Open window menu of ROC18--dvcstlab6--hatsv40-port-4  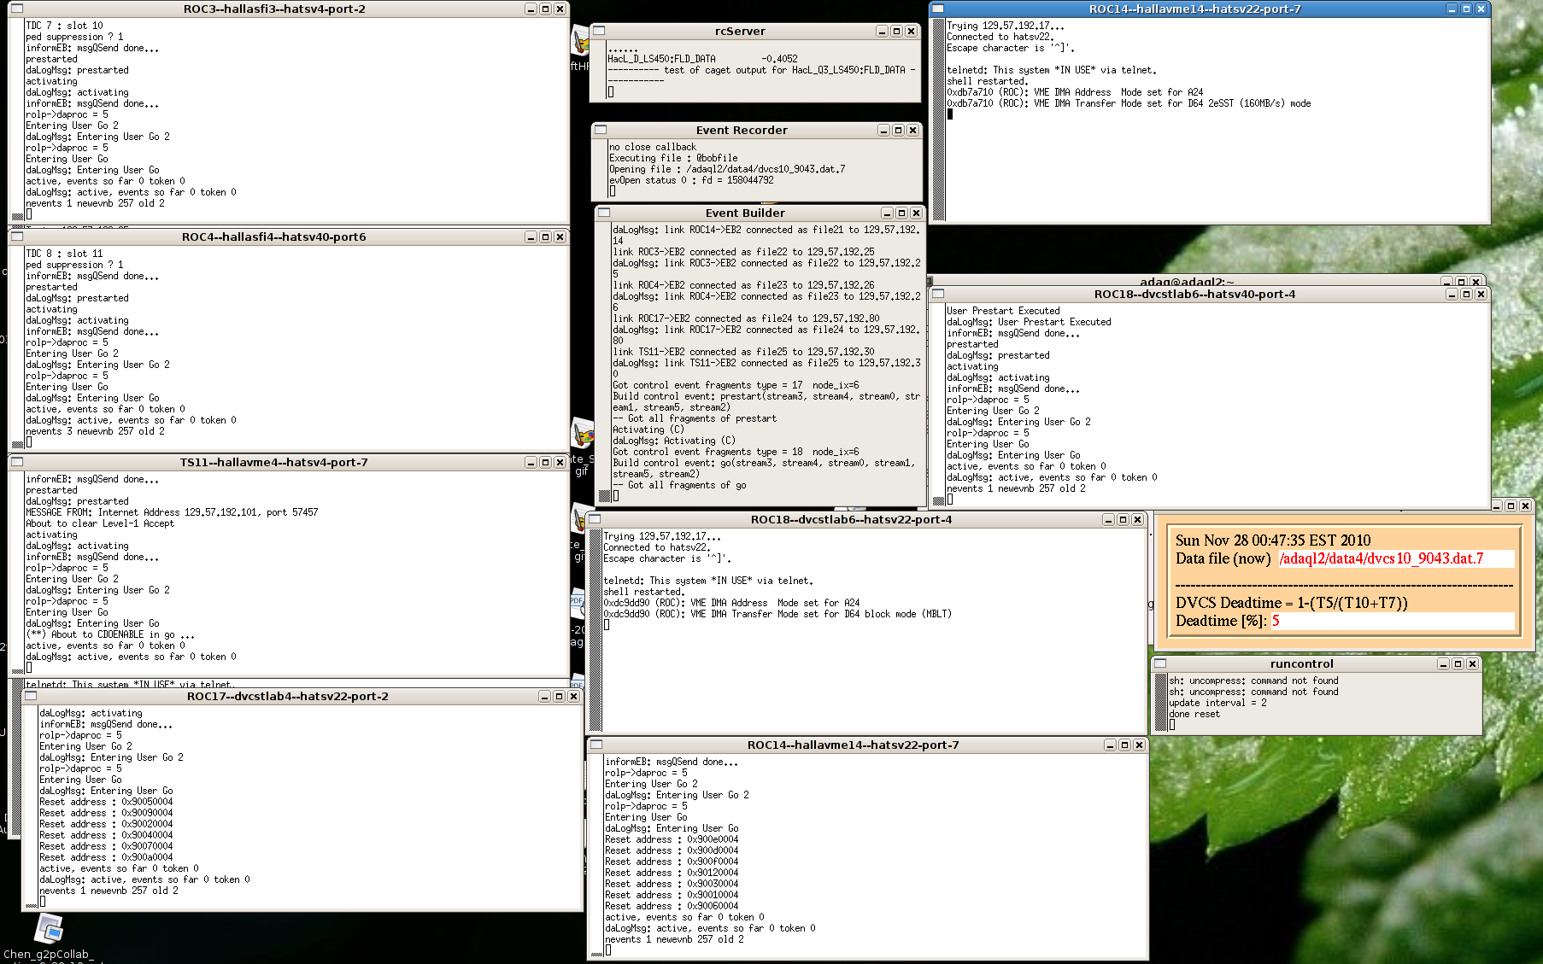click(x=938, y=295)
